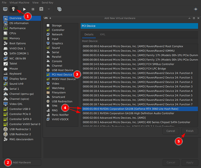Screen dimensions: 201x168
Task: Click the Sound hardware type icon
Action: 48,48
